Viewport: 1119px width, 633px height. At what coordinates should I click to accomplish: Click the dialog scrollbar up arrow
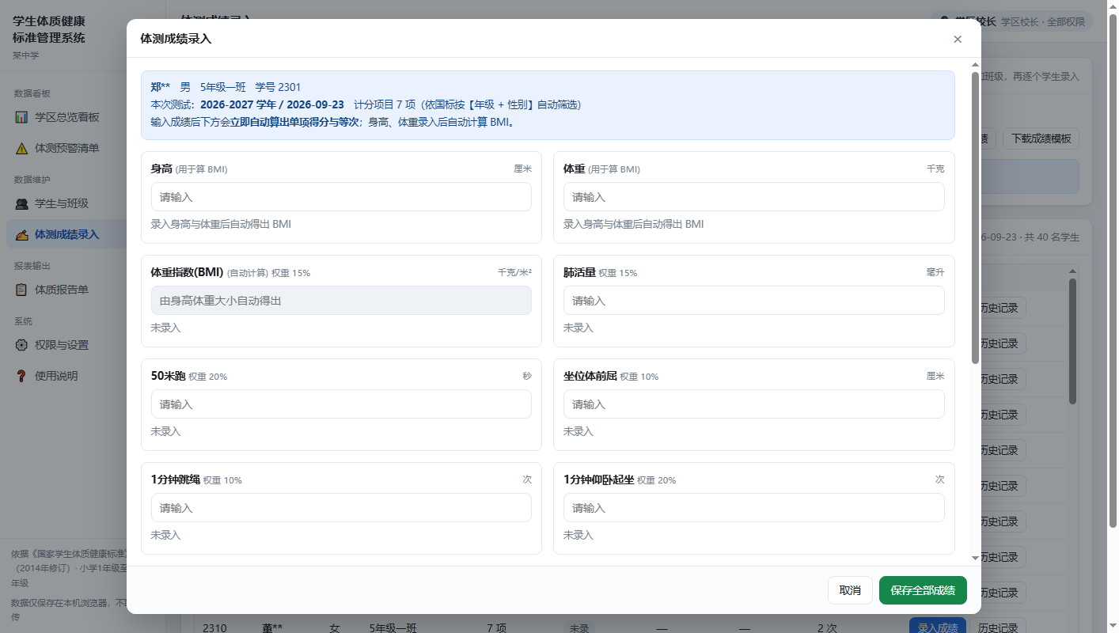[975, 65]
